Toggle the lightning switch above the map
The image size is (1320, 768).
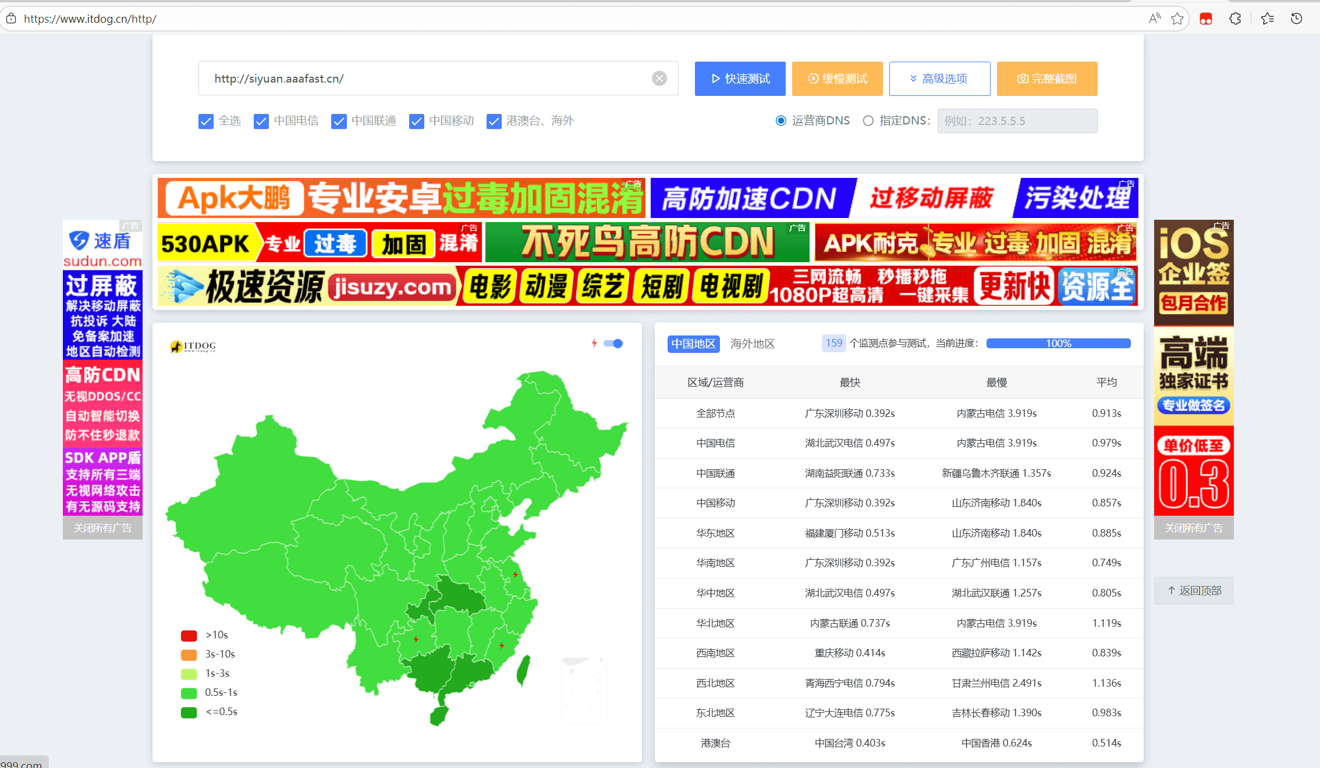613,344
